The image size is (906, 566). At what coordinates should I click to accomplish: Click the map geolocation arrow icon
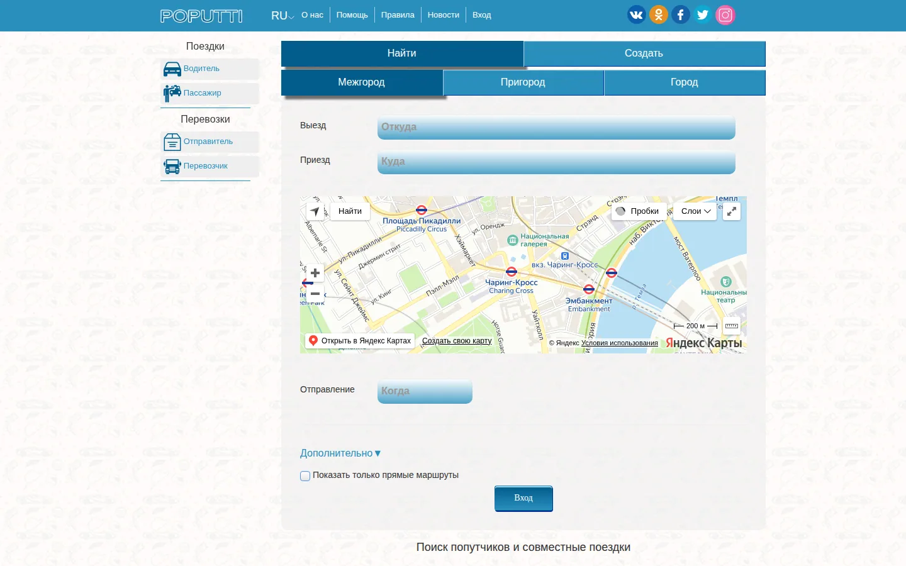pyautogui.click(x=315, y=211)
